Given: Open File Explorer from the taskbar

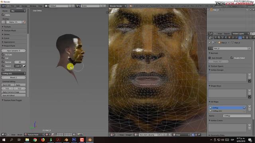Looking at the screenshot, I should [x=27, y=140].
